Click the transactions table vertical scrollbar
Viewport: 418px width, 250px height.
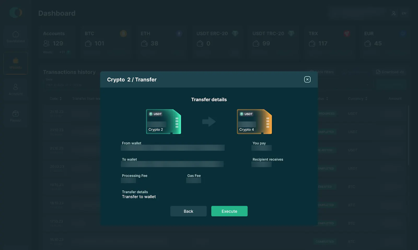[x=409, y=135]
